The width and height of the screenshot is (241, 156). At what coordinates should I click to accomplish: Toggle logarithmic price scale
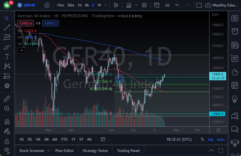[211, 139]
